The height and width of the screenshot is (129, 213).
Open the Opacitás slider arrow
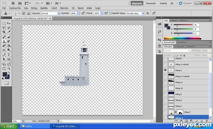tap(78, 13)
